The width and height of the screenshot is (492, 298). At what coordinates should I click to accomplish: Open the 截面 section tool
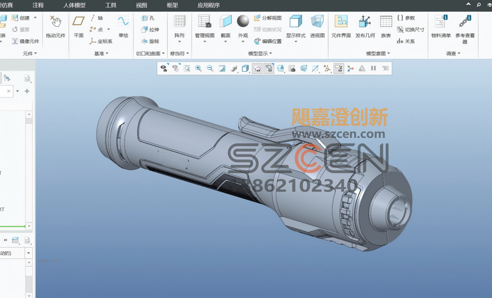click(225, 29)
